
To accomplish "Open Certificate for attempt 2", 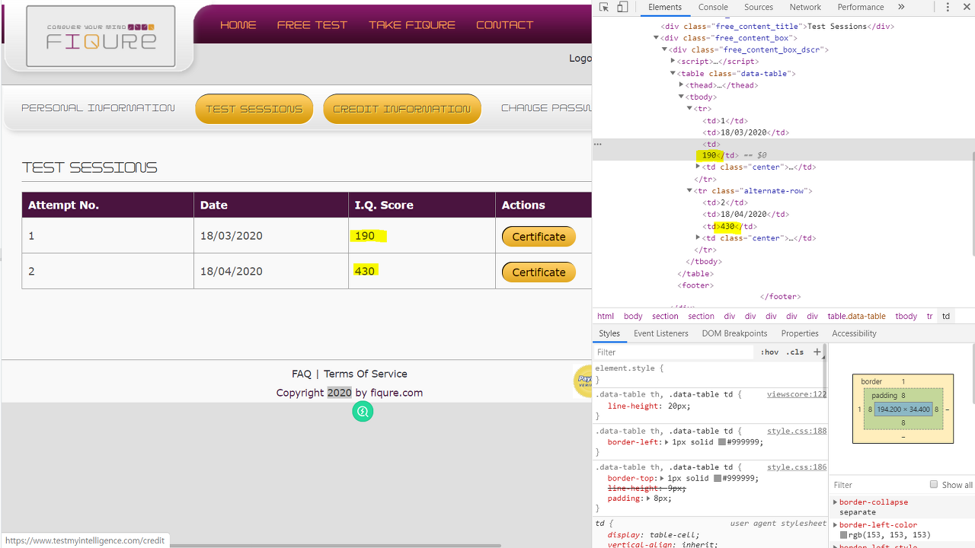I will coord(539,272).
